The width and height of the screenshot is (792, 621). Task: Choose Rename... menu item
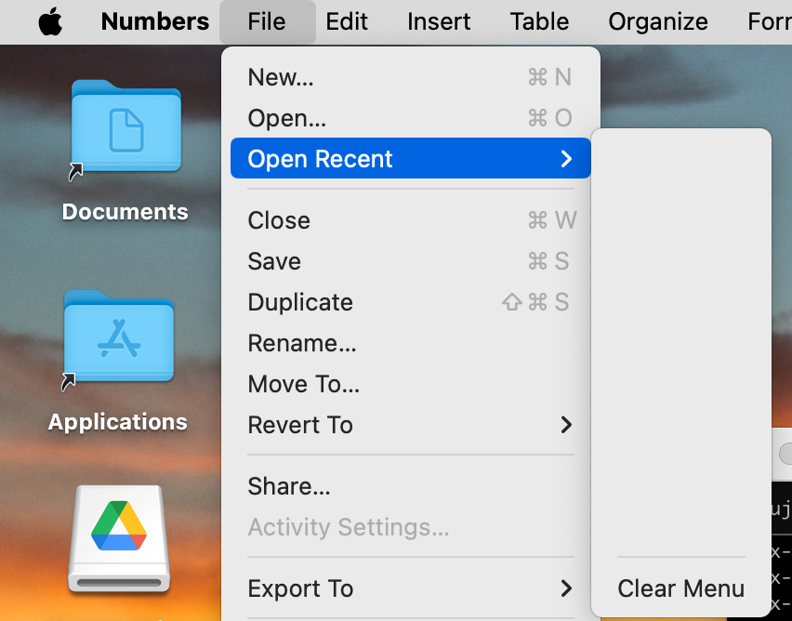pos(302,343)
